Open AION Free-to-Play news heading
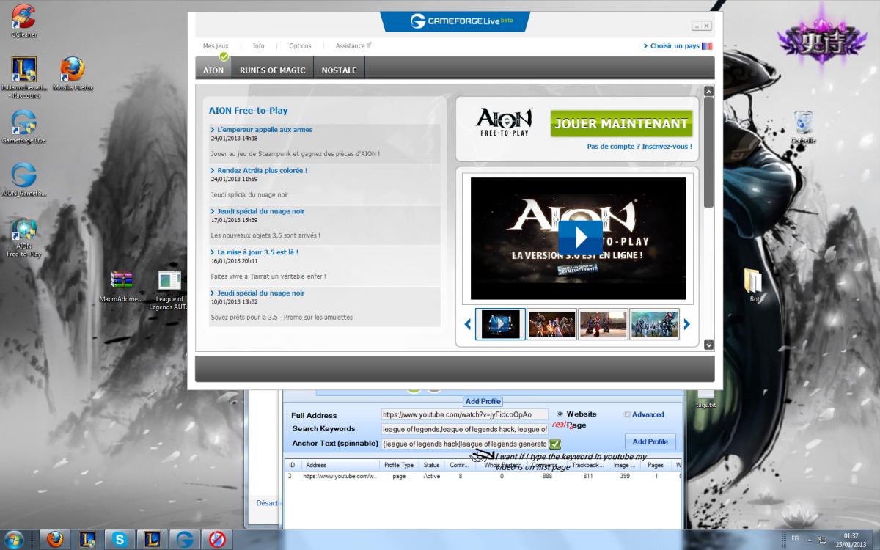This screenshot has height=550, width=880. click(x=249, y=111)
